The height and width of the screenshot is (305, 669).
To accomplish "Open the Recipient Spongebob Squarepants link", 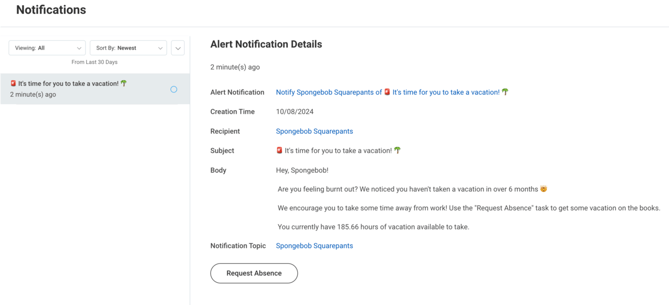I will tap(314, 131).
